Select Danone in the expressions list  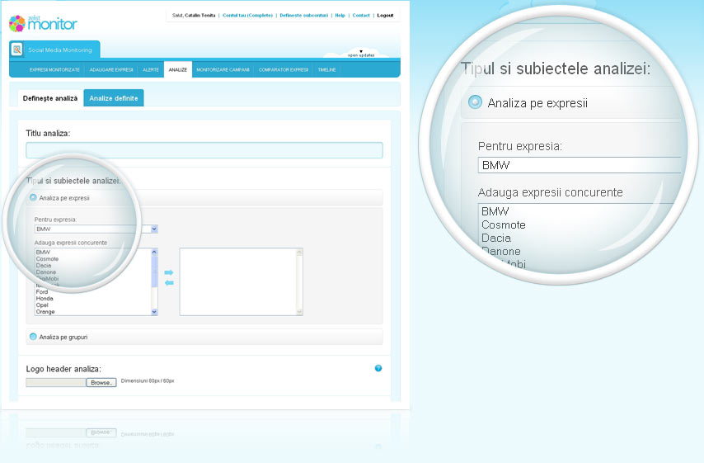(46, 272)
